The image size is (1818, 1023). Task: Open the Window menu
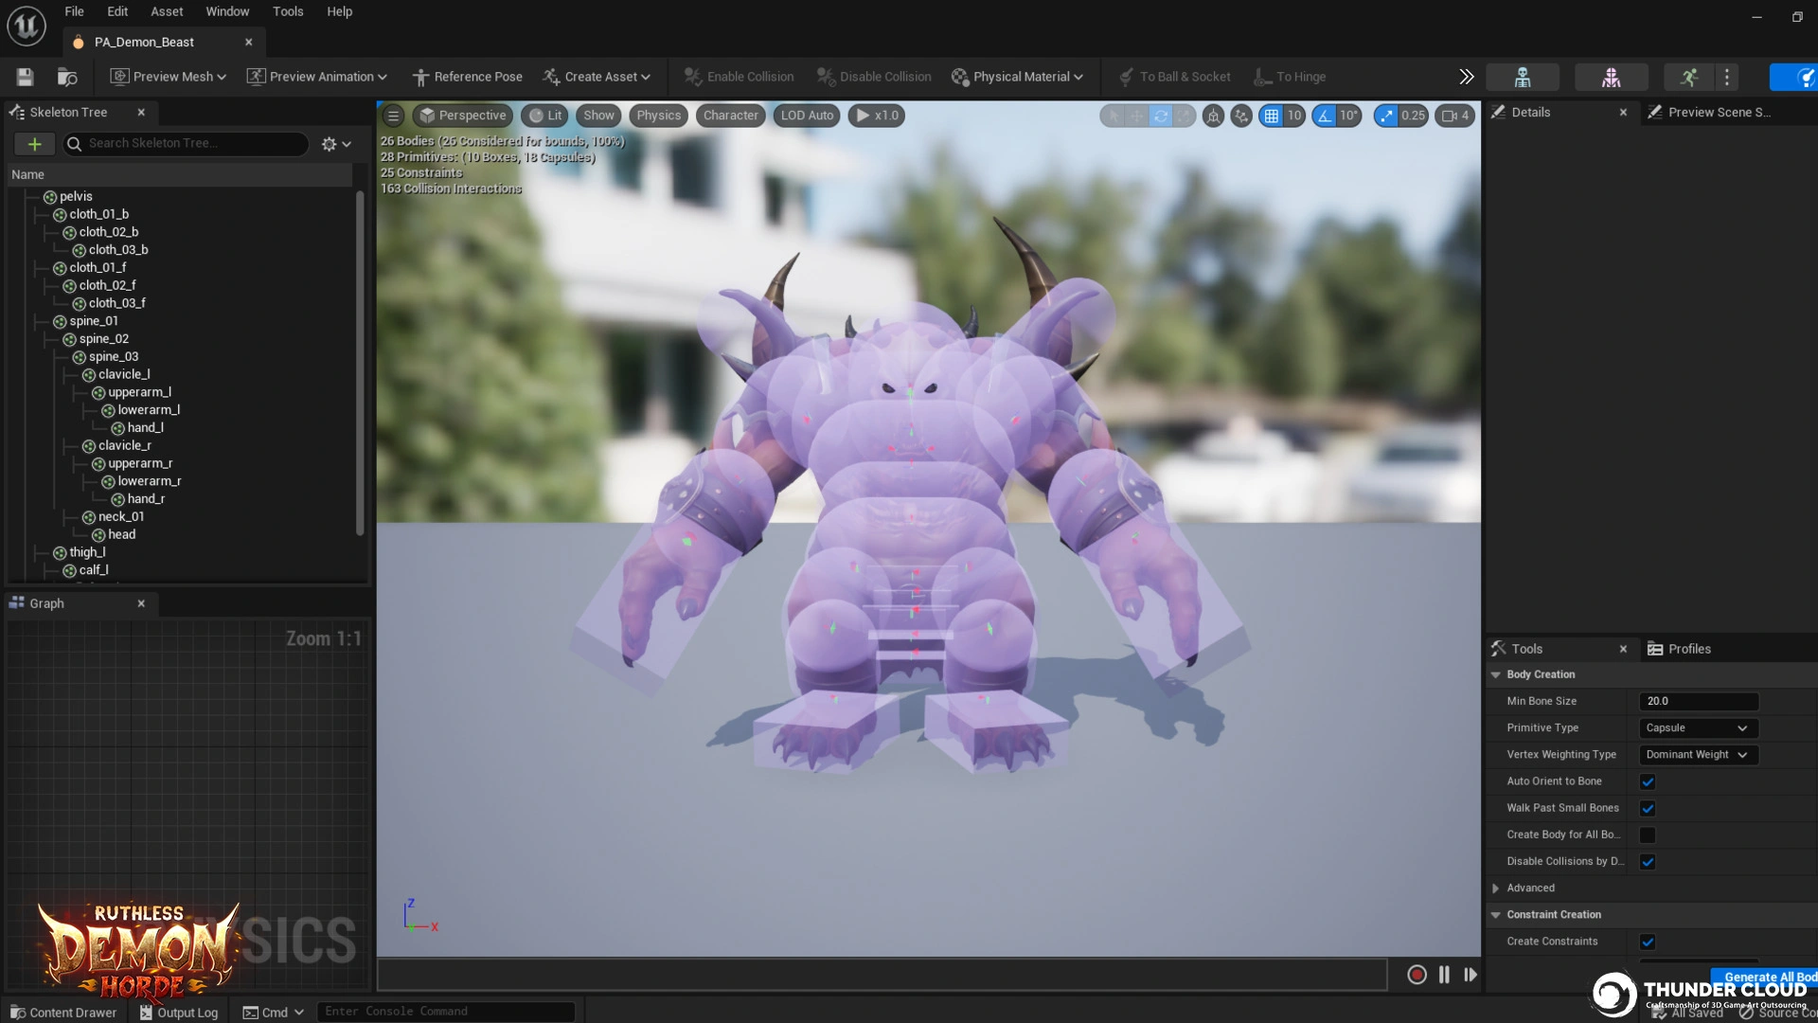pos(227,11)
